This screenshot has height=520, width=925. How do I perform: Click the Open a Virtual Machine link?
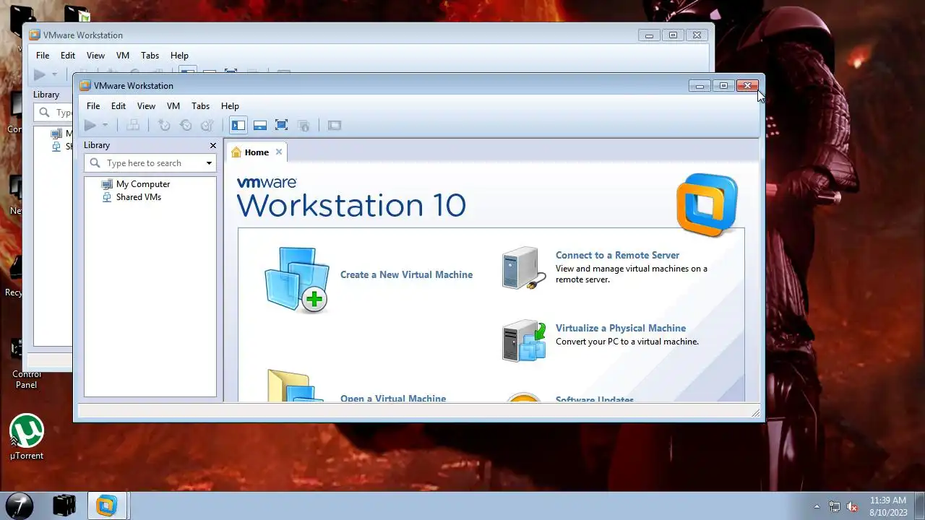[393, 398]
